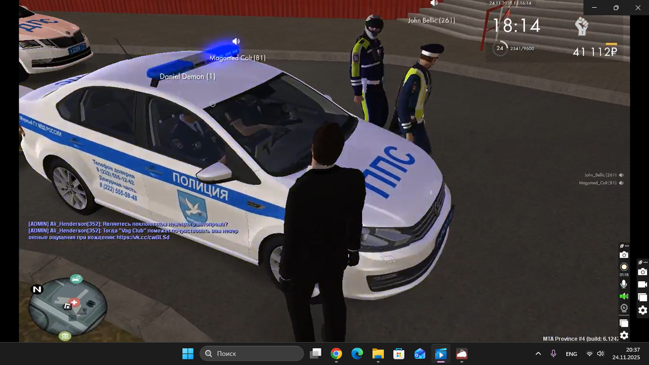Open the settings gear in the shorter overlay
The image size is (649, 365).
point(642,310)
